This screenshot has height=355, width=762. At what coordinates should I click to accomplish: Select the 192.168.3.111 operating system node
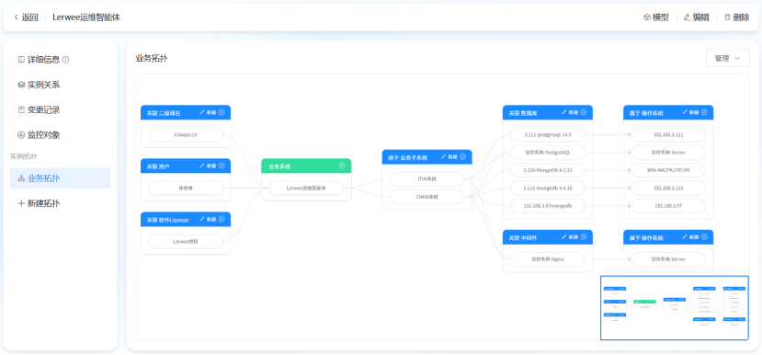(x=668, y=134)
